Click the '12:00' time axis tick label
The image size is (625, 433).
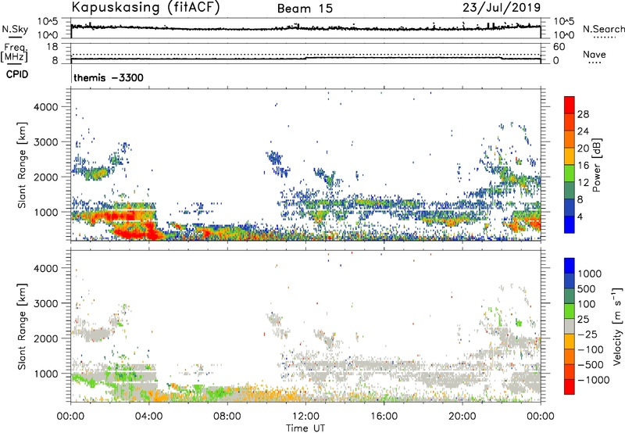(305, 417)
